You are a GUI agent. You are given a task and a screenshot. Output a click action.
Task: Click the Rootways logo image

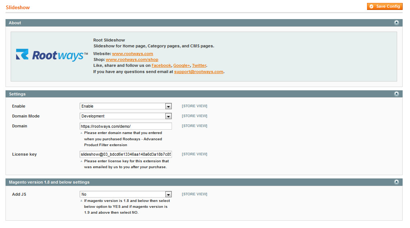click(x=51, y=54)
